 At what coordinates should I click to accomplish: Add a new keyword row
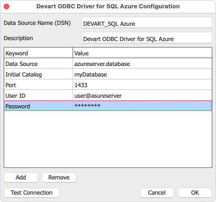click(x=21, y=178)
